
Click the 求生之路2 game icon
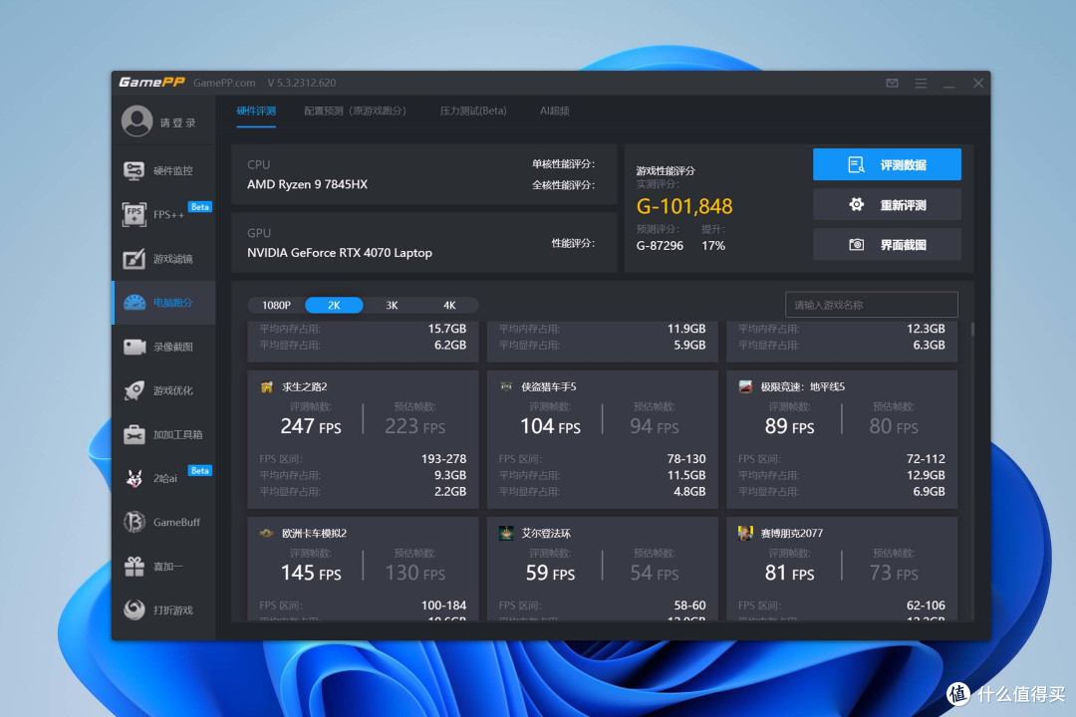click(267, 387)
